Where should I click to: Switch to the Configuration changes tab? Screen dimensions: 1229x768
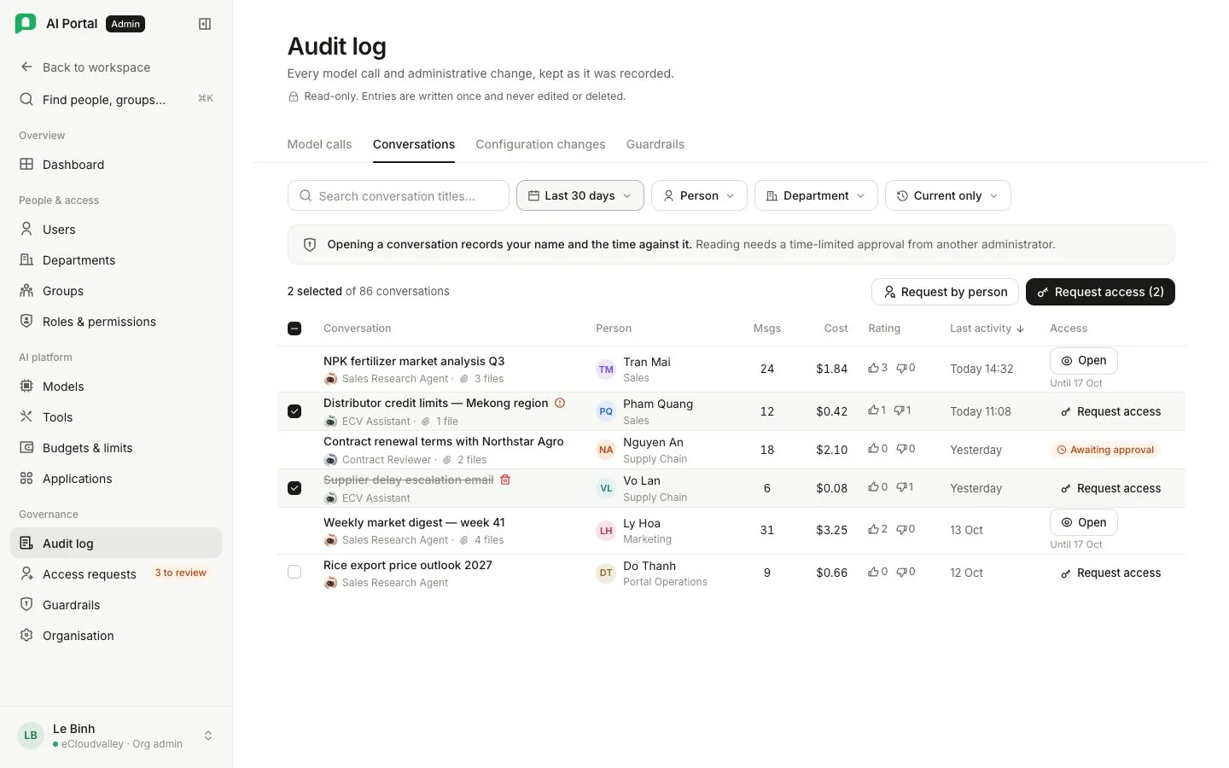click(x=540, y=144)
